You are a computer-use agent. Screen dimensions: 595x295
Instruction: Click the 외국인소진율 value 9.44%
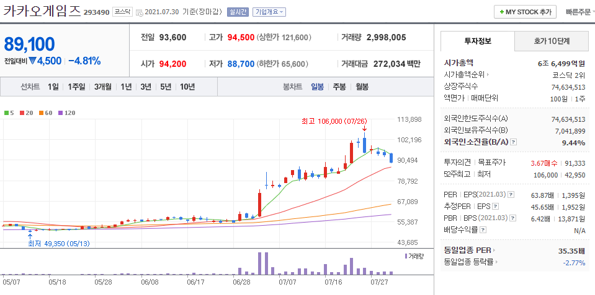click(573, 143)
